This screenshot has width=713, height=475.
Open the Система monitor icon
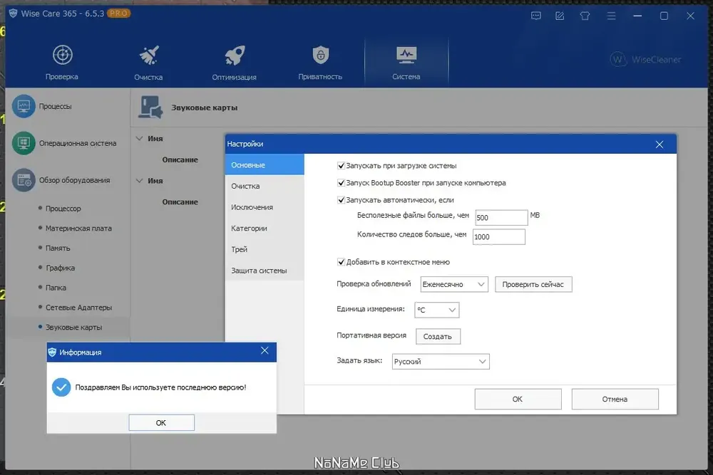406,55
